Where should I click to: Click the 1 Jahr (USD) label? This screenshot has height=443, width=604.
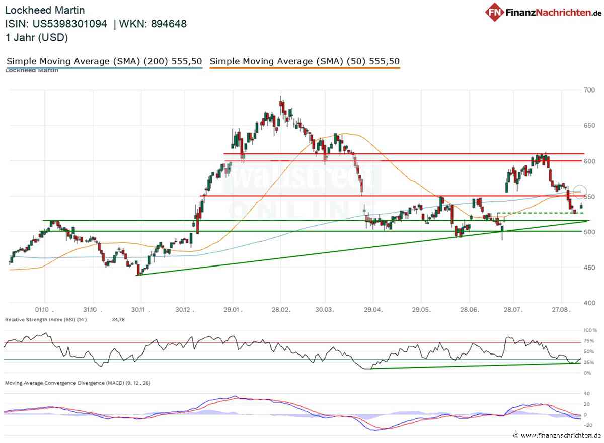tap(36, 37)
